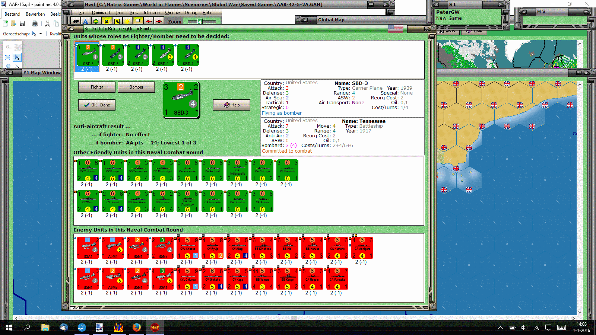Image resolution: width=596 pixels, height=335 pixels.
Task: Click the Print icon in paint.net
Action: pos(35,24)
